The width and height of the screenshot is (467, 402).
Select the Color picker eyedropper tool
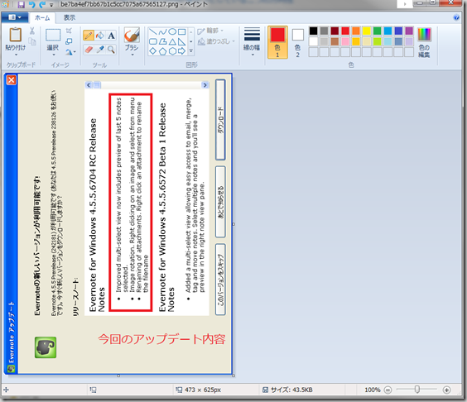pos(99,50)
